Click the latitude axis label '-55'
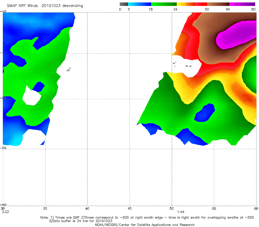Viewport: 259px width, 227px height. pos(3,148)
